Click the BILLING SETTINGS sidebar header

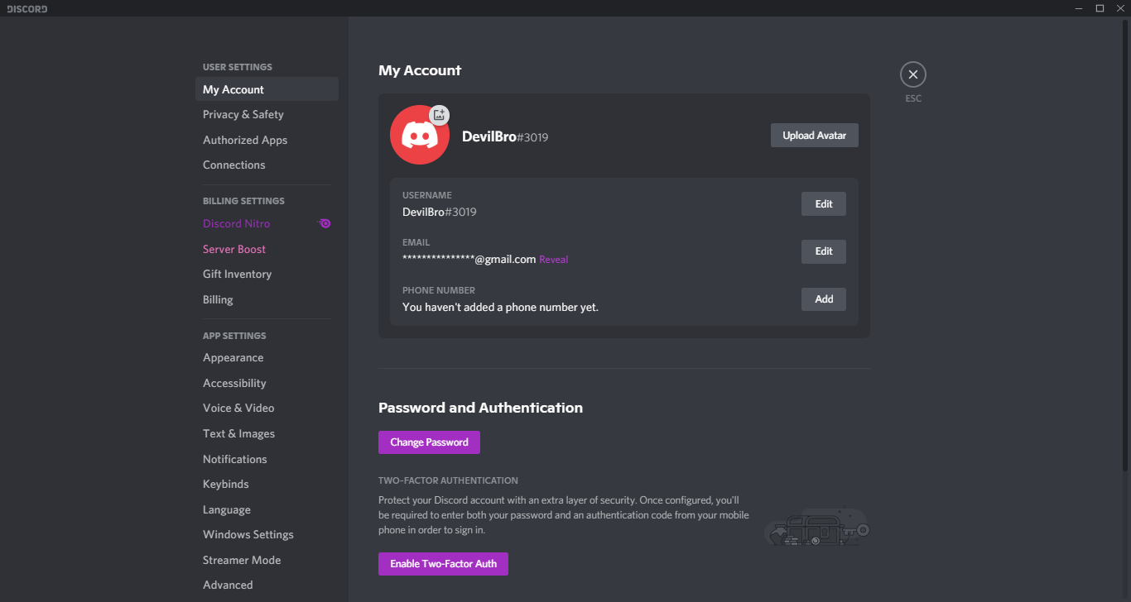(x=243, y=201)
